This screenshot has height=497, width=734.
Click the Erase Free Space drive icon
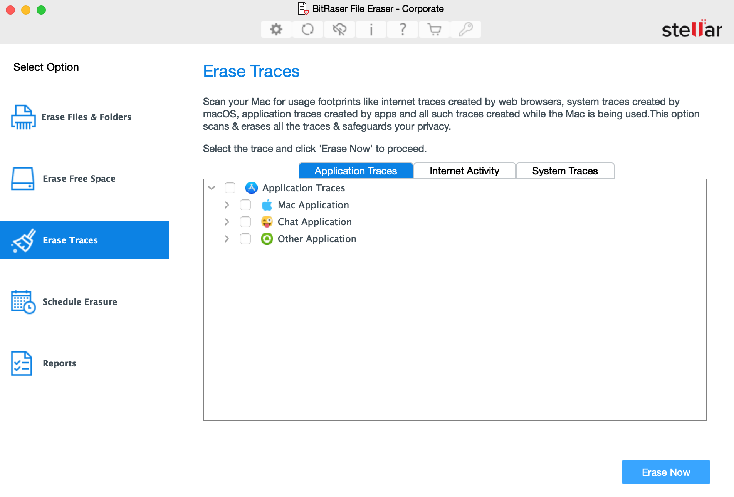point(23,179)
